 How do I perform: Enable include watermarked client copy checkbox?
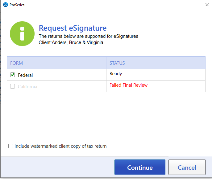click(x=11, y=146)
